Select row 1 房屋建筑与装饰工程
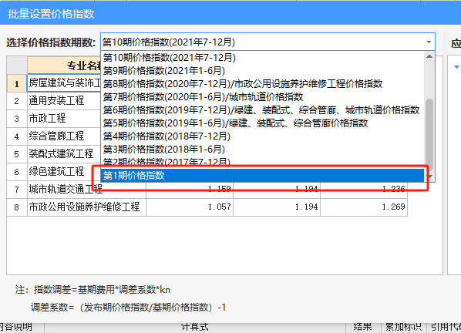 [x=64, y=83]
